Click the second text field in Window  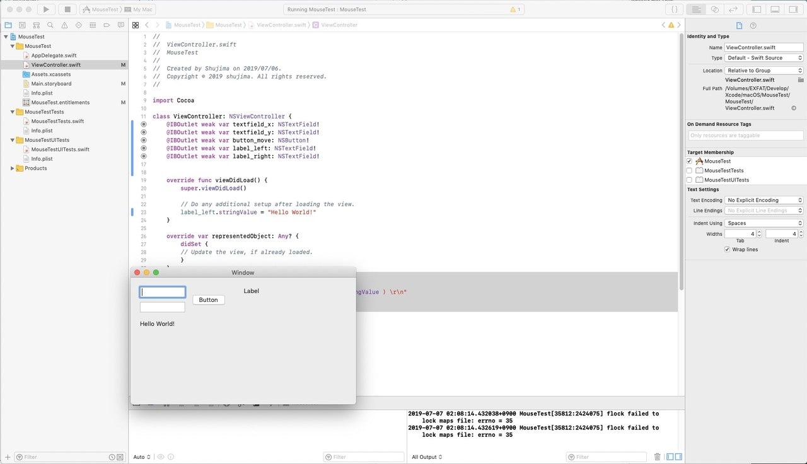tap(163, 307)
